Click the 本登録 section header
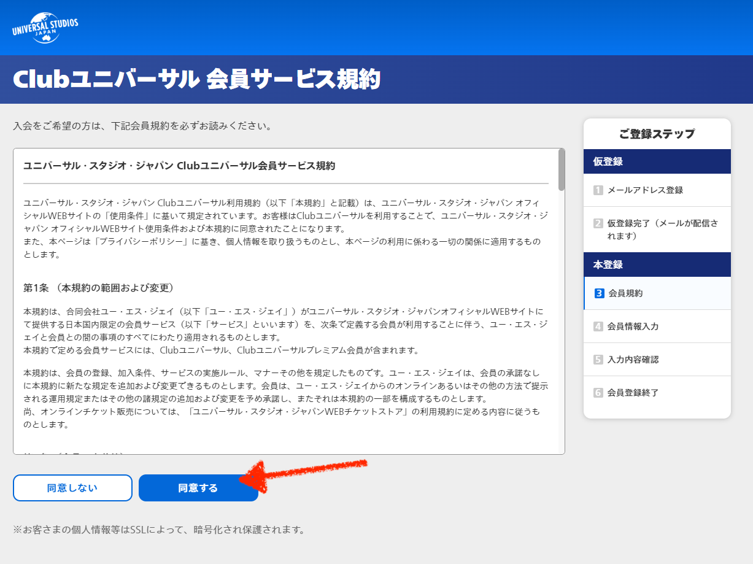The image size is (753, 564). point(657,265)
